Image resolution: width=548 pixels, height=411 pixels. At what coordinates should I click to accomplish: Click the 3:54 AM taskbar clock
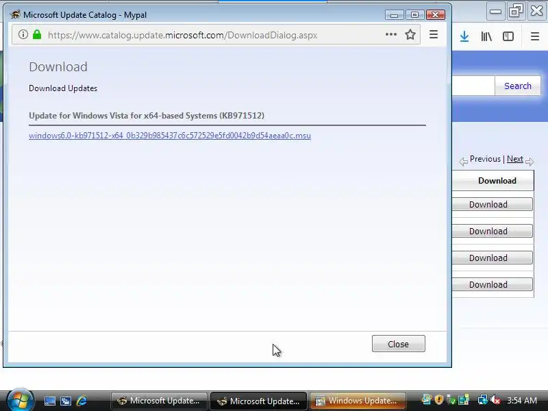pyautogui.click(x=522, y=400)
